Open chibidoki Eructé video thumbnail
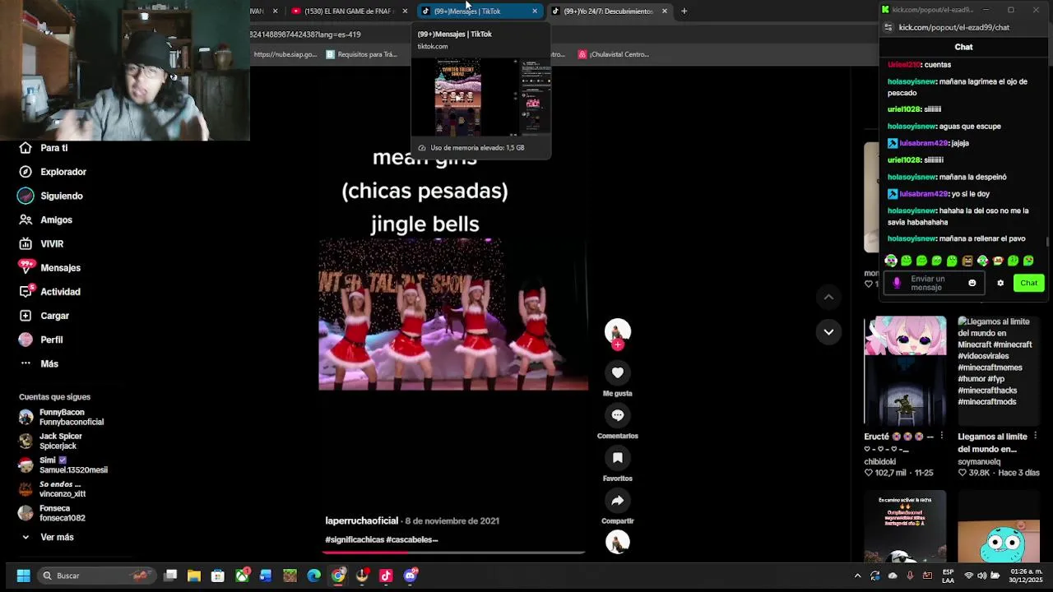Viewport: 1053px width, 592px height. point(905,372)
